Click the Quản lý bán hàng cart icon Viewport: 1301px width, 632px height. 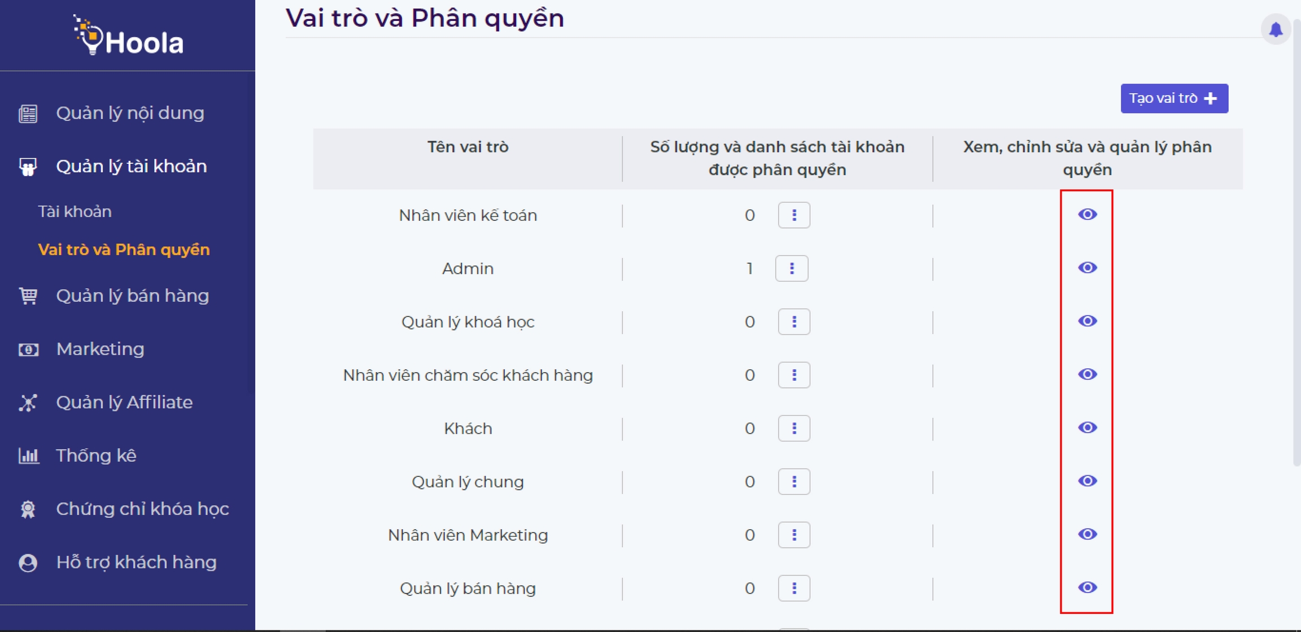click(28, 295)
